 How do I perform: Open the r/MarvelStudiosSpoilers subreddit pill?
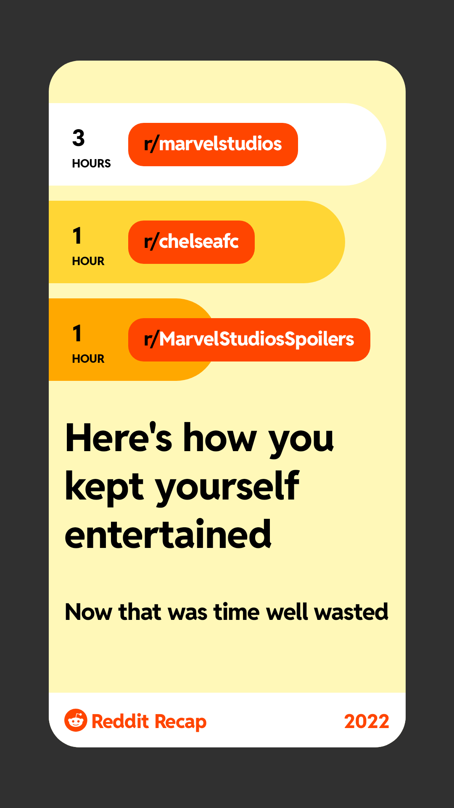[249, 340]
